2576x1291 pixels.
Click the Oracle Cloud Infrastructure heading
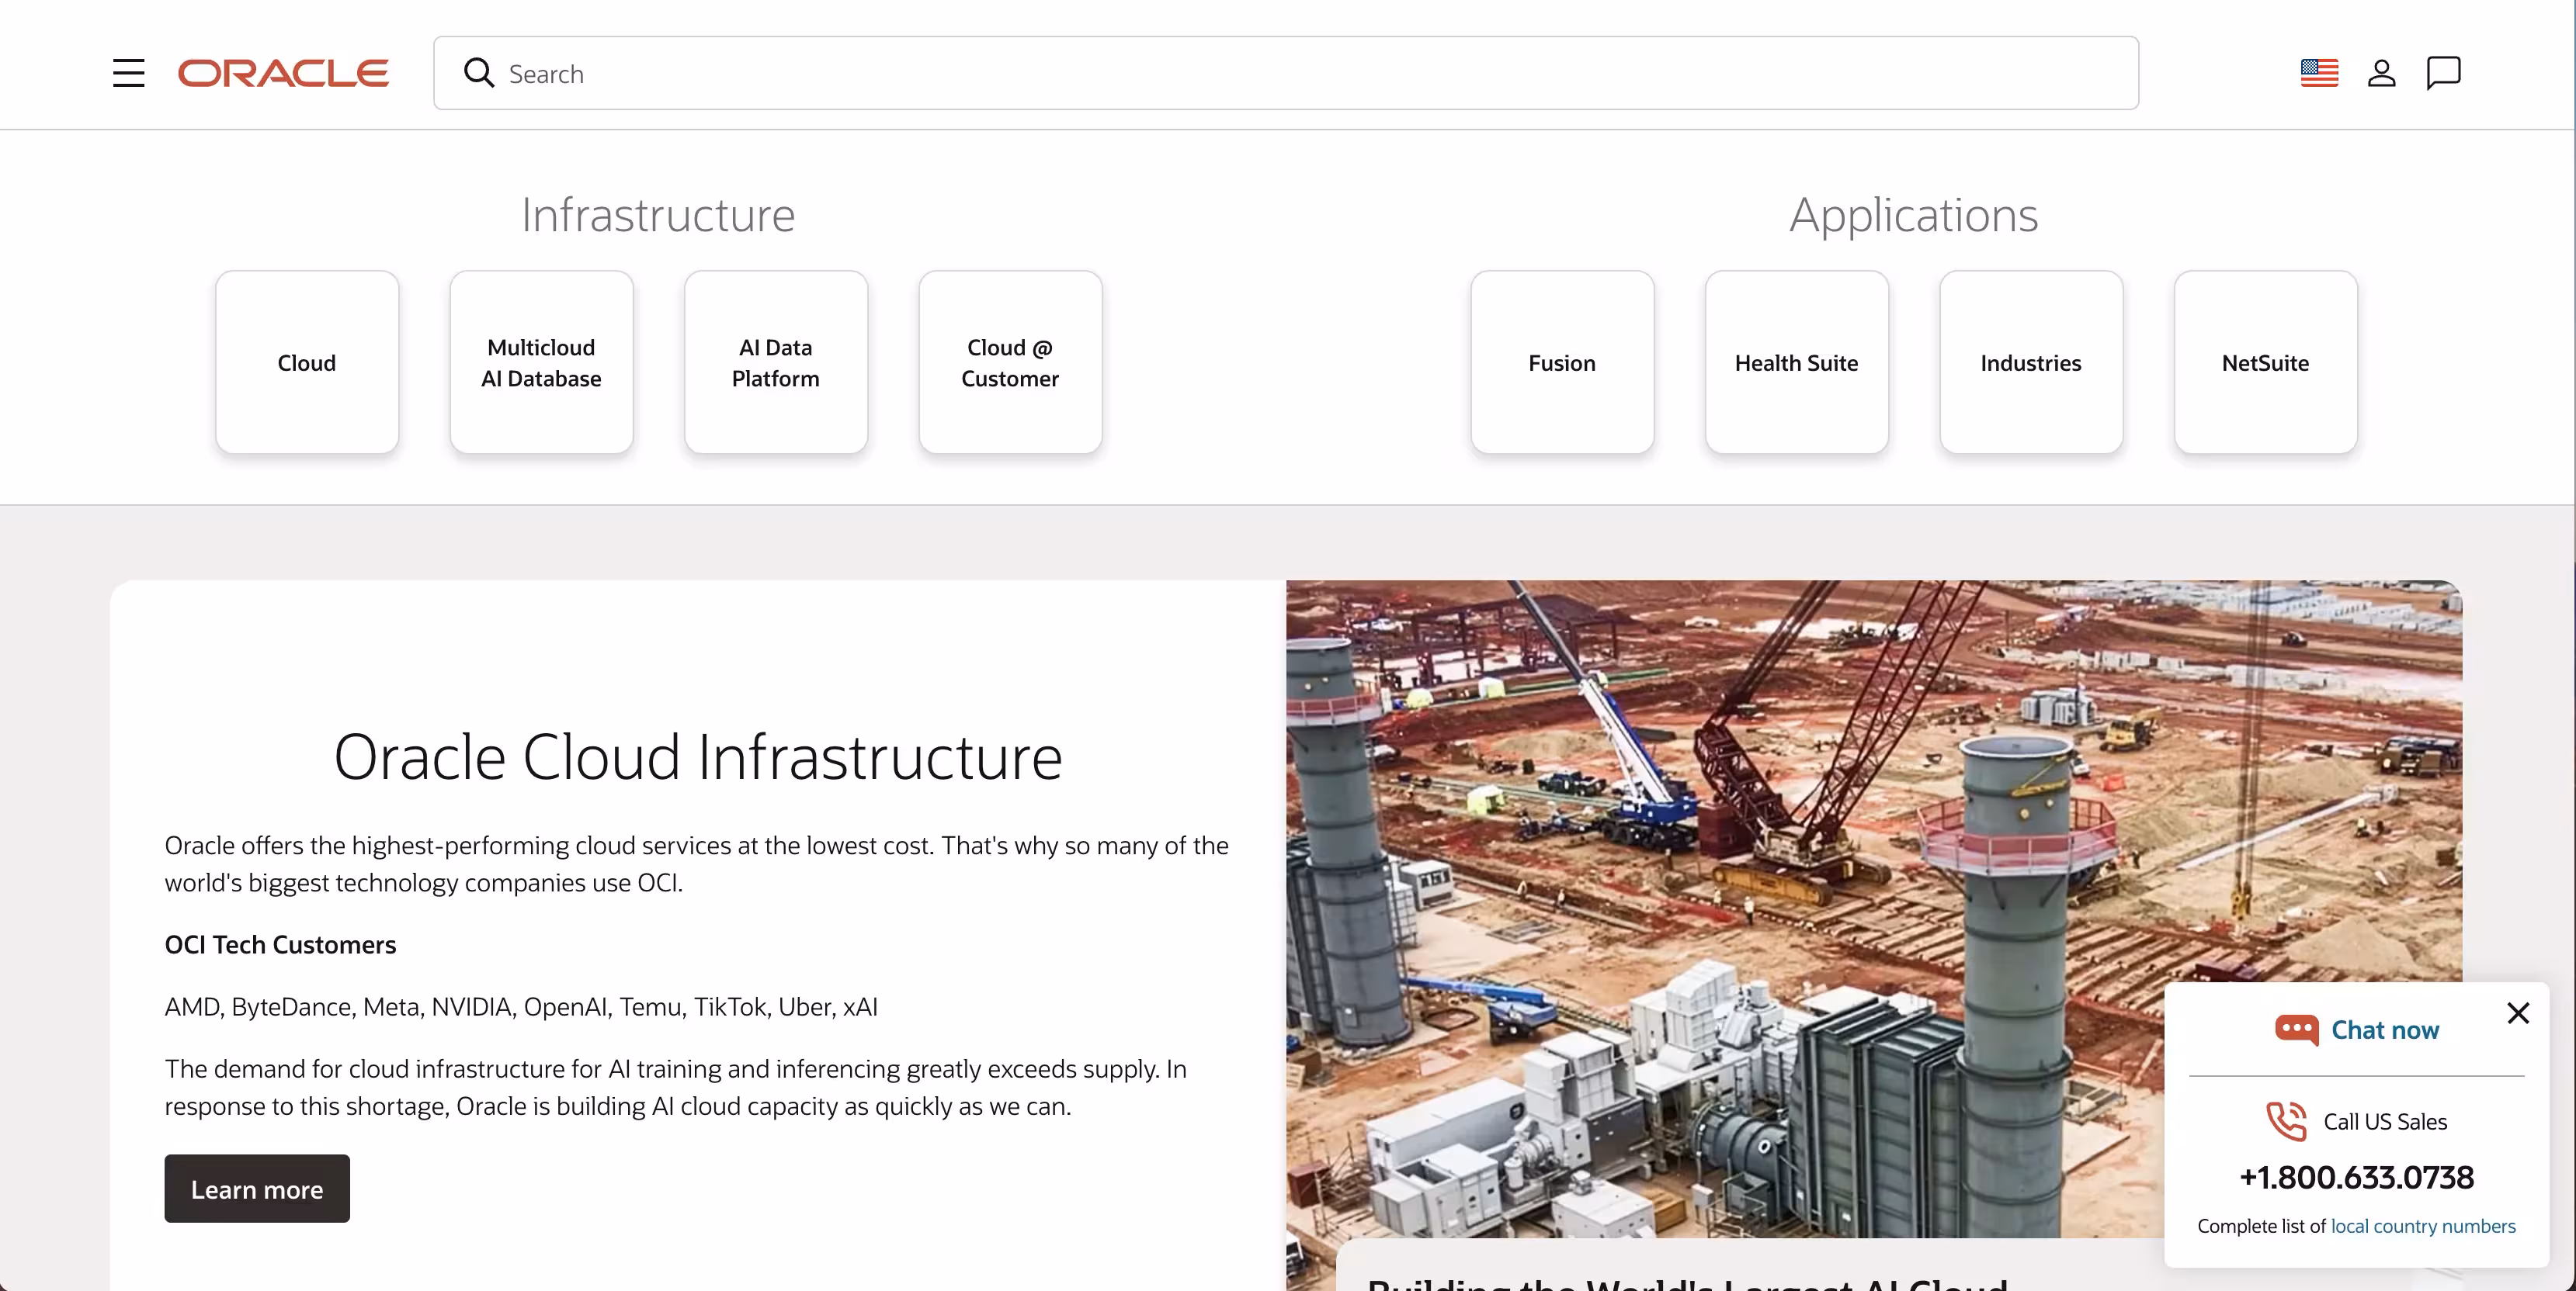(698, 756)
